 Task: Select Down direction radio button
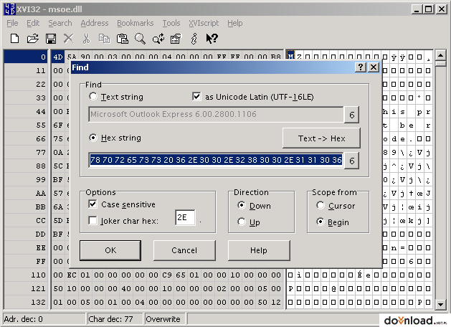pyautogui.click(x=242, y=205)
